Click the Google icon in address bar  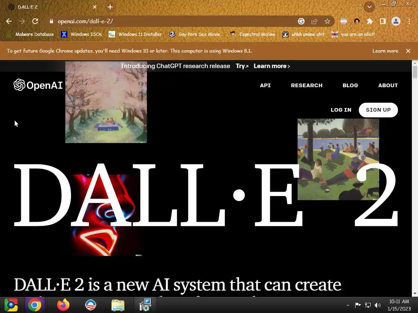tap(301, 21)
